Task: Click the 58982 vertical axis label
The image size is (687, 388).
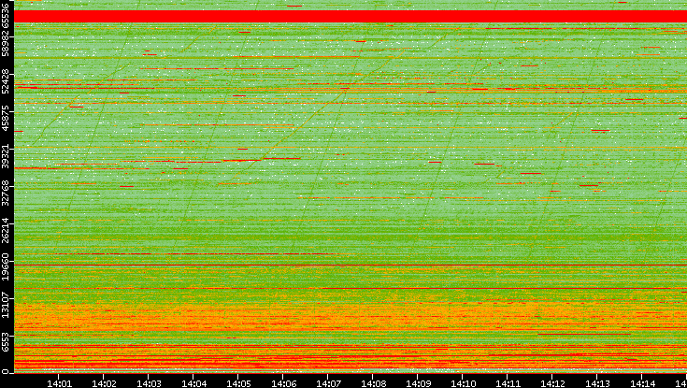Action: [5, 43]
